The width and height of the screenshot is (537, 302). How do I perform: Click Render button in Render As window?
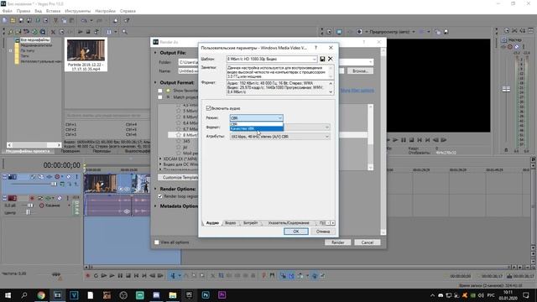pyautogui.click(x=337, y=242)
